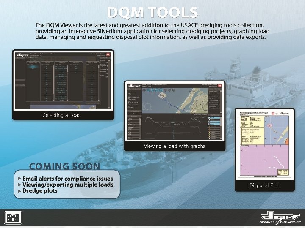Image resolution: width=305 pixels, height=228 pixels.
Task: Click the US Army Corps castle logo
Action: pos(13,218)
